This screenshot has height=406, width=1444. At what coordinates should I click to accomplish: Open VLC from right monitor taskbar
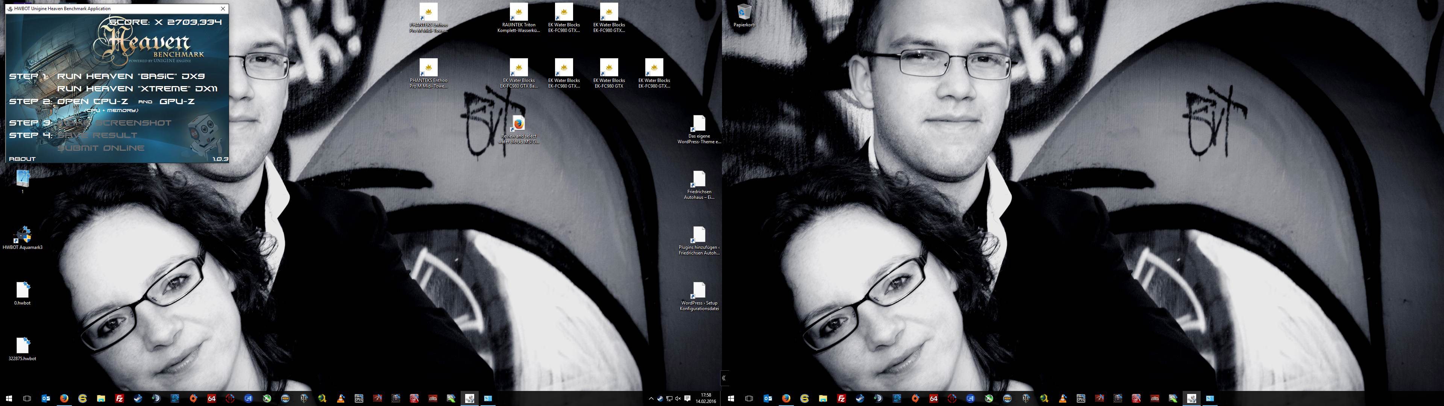click(1063, 398)
